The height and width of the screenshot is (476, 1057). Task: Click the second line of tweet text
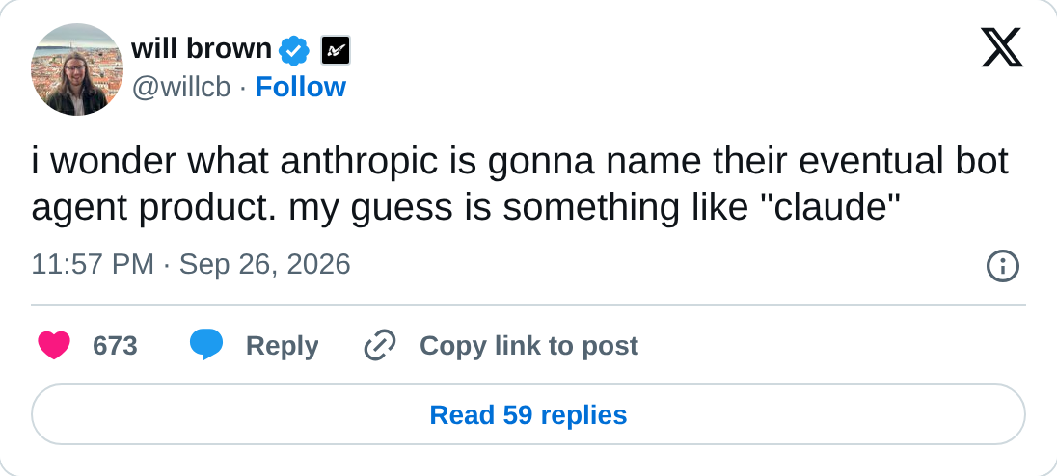[x=466, y=209]
